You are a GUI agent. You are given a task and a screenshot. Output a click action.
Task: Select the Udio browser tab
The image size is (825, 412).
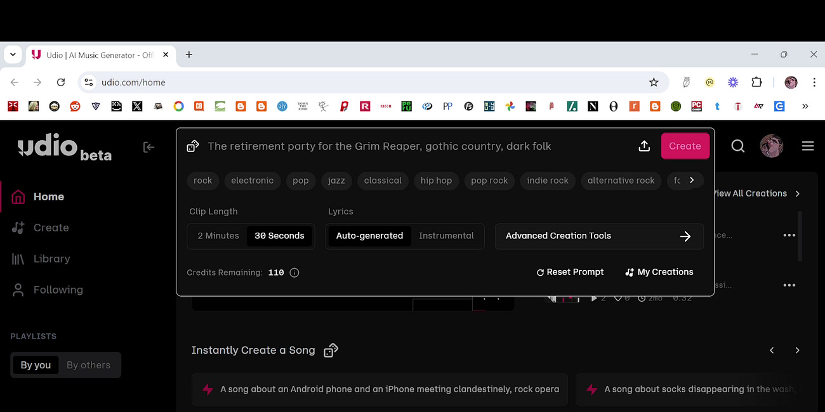pos(100,55)
